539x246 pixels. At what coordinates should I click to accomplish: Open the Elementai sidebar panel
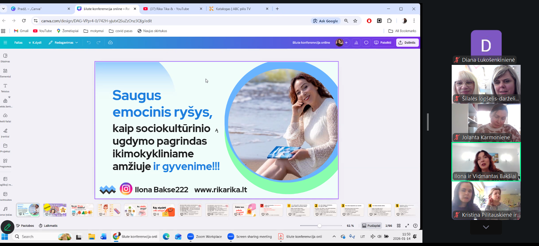point(5,73)
